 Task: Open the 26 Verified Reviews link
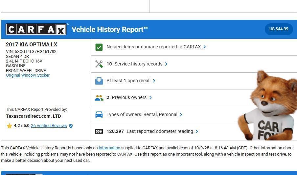49,126
